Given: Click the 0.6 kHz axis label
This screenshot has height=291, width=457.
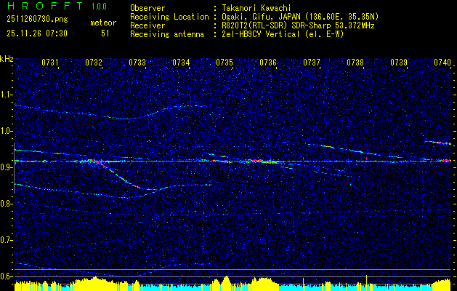Looking at the screenshot, I should (7, 276).
